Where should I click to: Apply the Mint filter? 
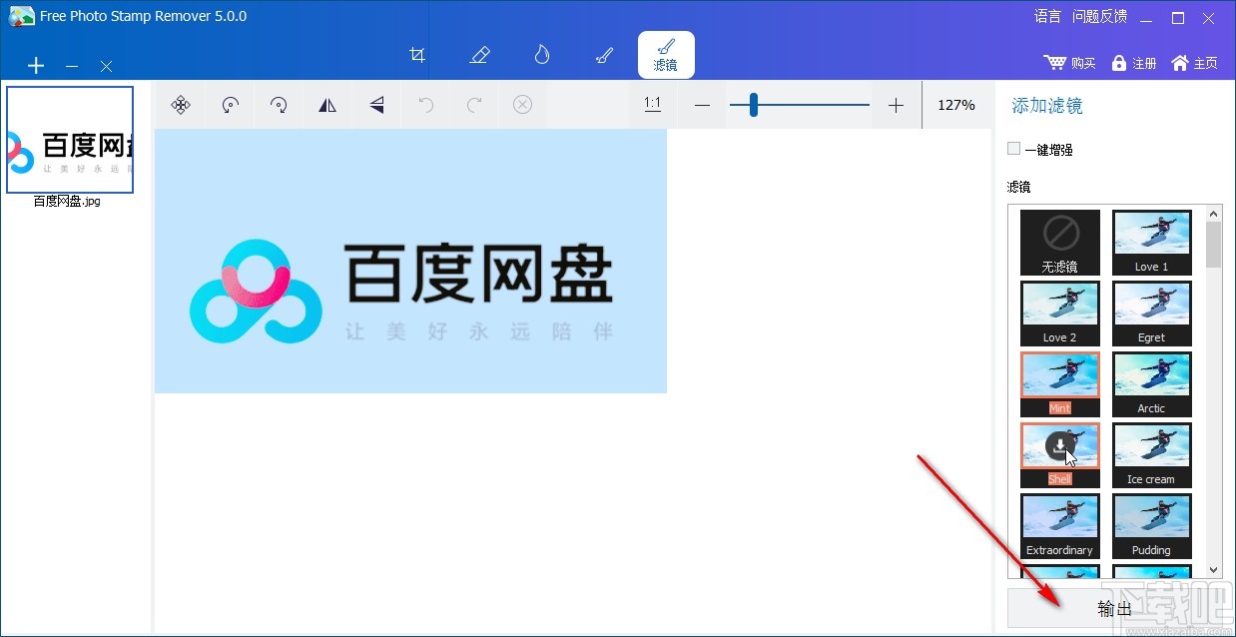[1060, 383]
